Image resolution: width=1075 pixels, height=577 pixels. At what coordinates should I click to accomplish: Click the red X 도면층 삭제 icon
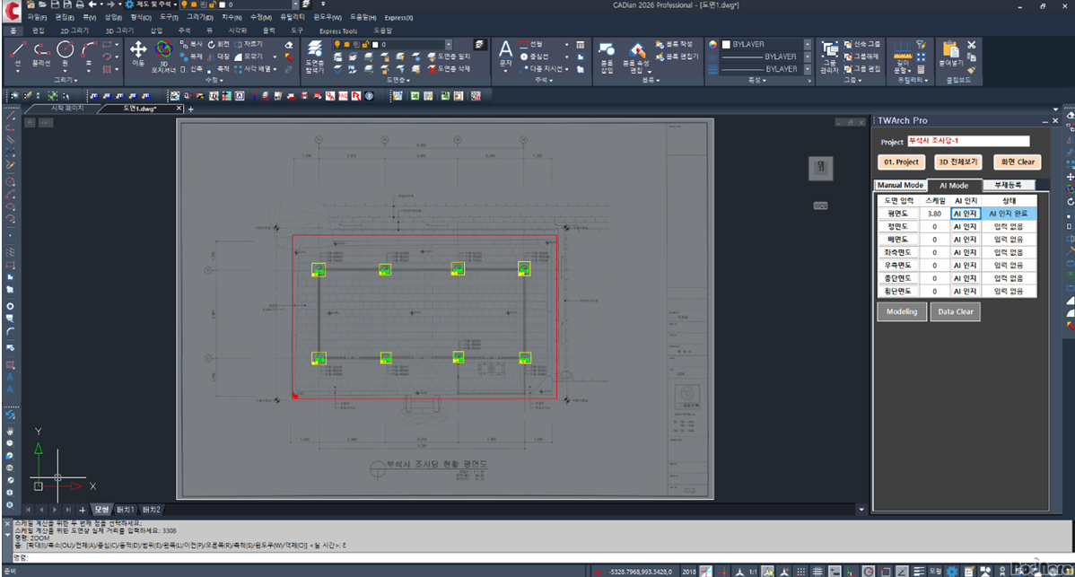click(433, 68)
